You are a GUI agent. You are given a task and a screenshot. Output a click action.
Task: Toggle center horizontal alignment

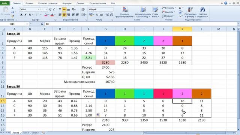coord(64,15)
